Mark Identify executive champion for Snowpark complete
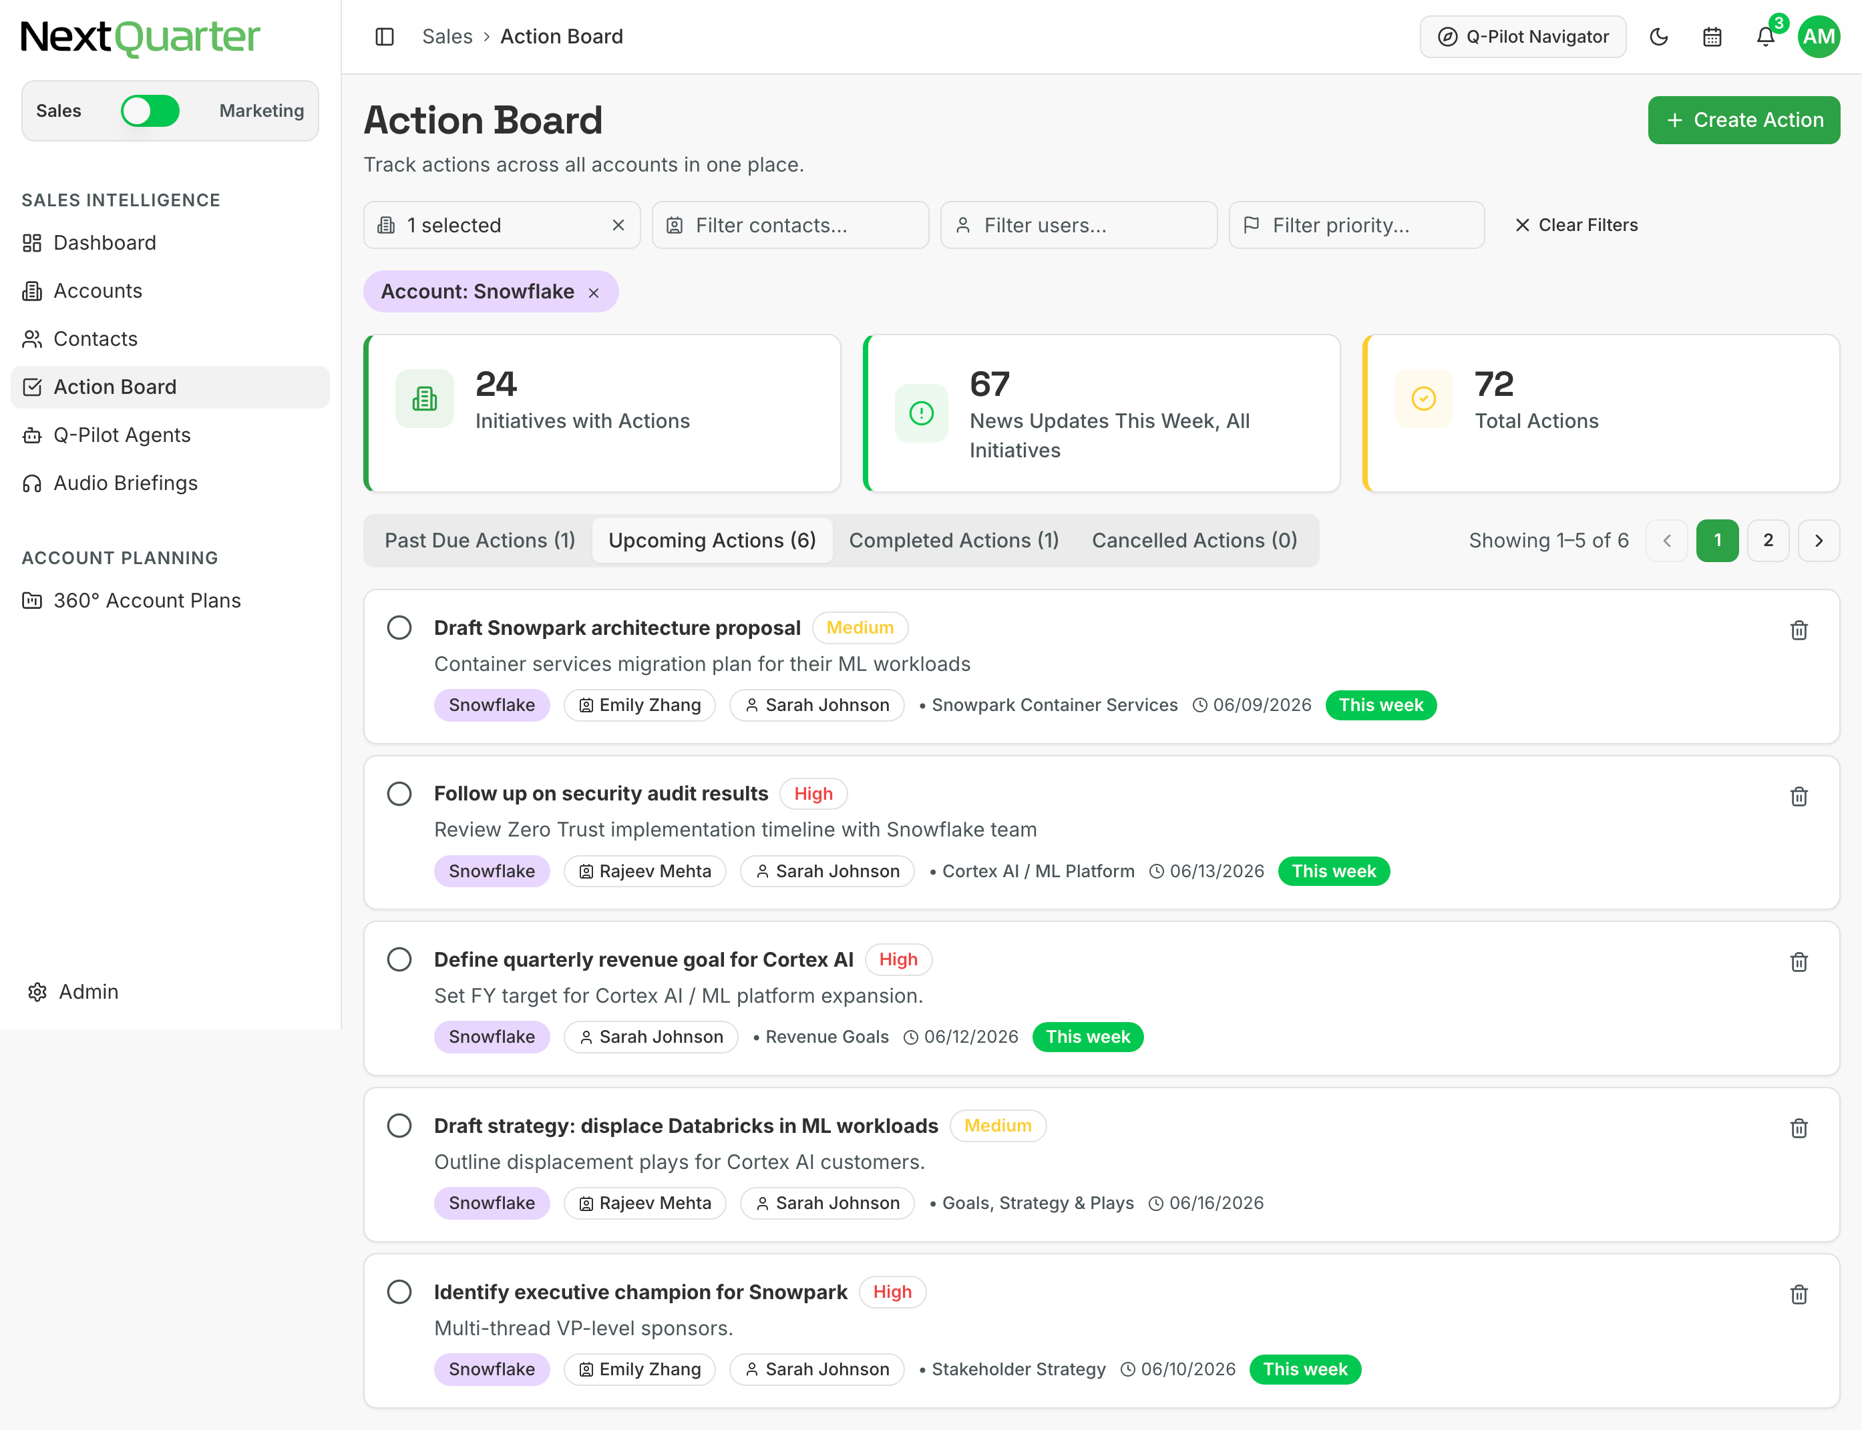 coord(399,1291)
